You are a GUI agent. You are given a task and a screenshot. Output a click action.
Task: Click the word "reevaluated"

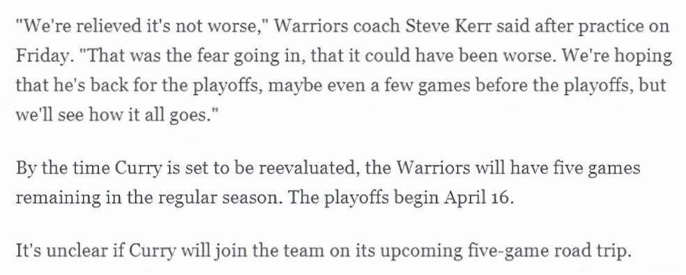[x=309, y=168]
